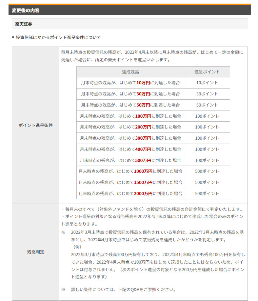Click the red 1000万円 amount text
Viewport: 258px width, 301px height.
point(143,171)
